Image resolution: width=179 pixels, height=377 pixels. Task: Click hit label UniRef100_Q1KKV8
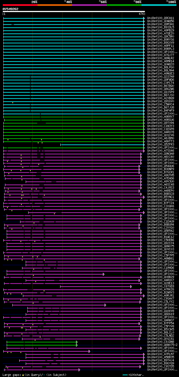click(161, 311)
